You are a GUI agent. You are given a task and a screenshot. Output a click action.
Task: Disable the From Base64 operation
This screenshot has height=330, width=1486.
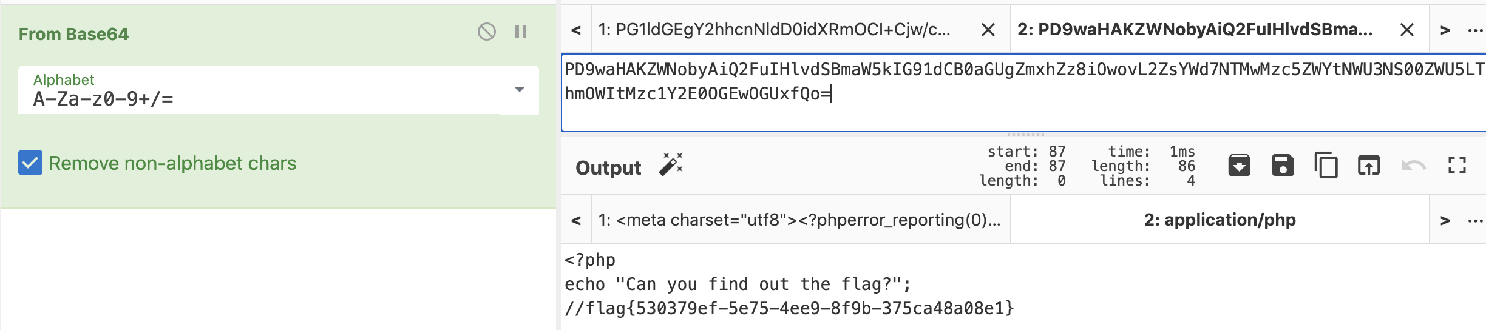[486, 32]
